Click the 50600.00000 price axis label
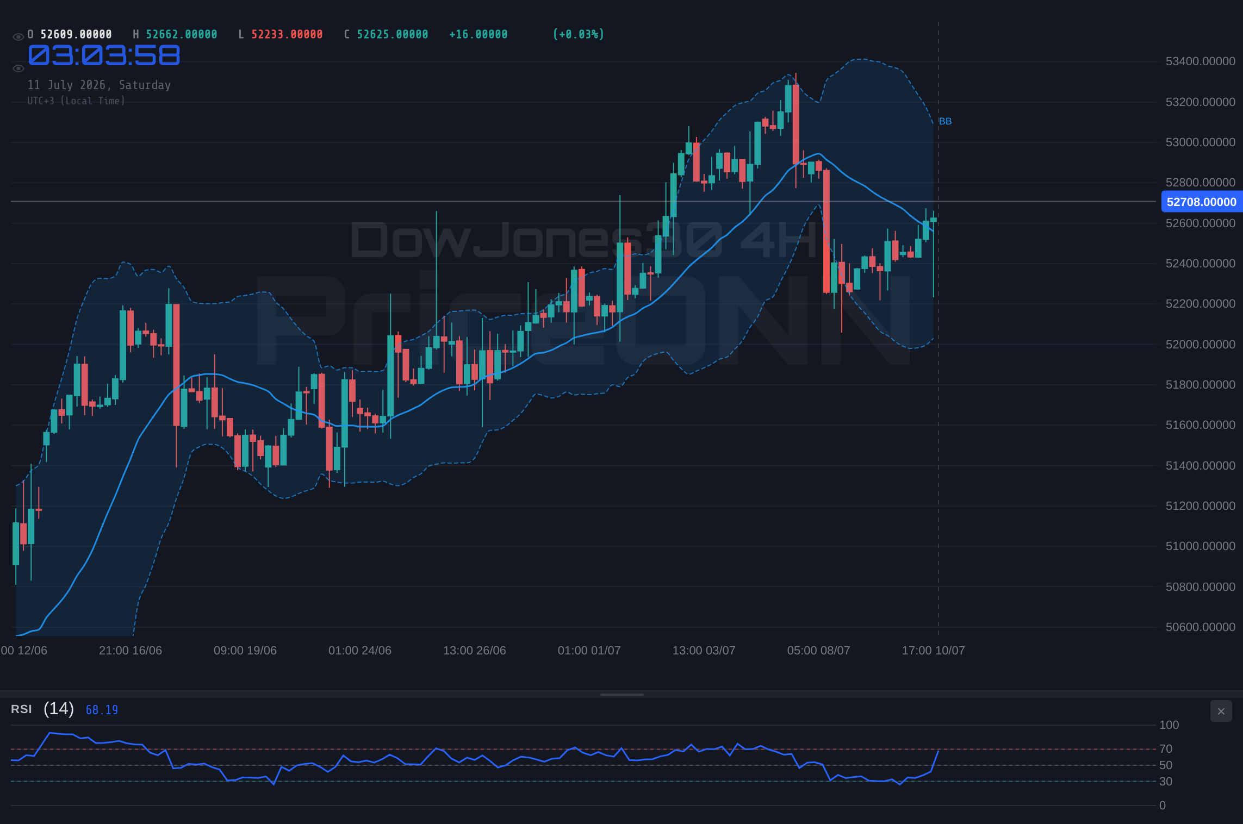Image resolution: width=1243 pixels, height=824 pixels. (x=1200, y=627)
